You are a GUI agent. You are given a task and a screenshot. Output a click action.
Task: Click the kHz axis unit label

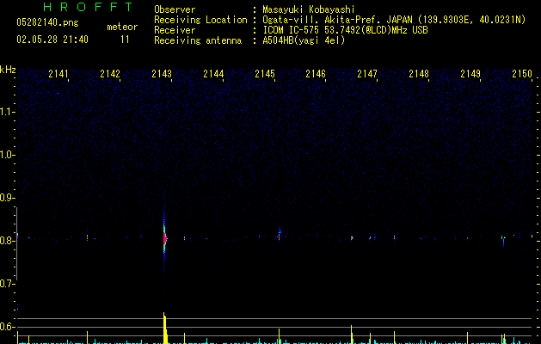[x=8, y=70]
